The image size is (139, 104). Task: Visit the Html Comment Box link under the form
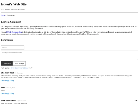pos(19,68)
